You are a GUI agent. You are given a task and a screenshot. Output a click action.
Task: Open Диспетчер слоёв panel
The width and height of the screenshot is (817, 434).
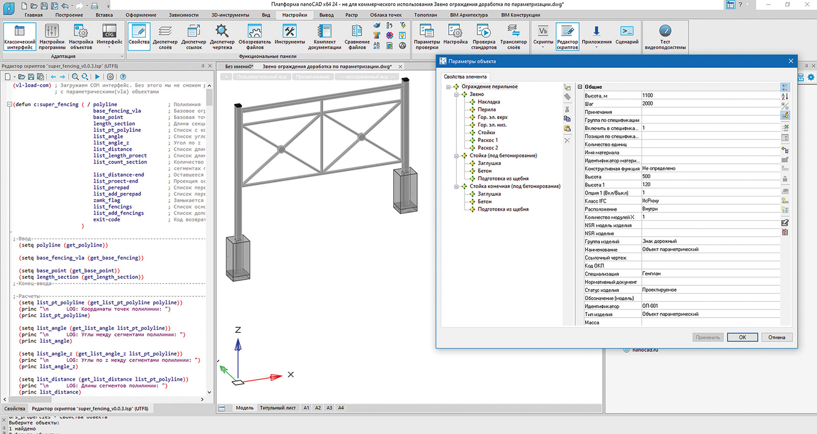coord(165,36)
